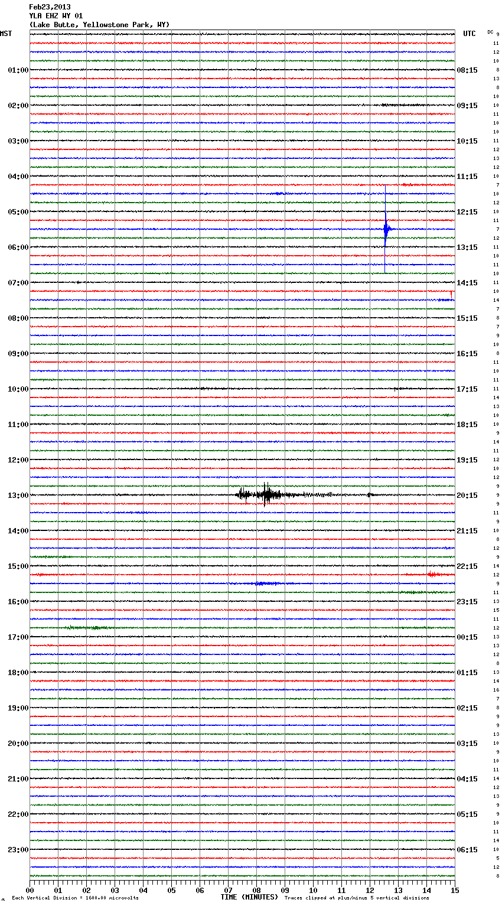Select the 05:00 MST time label
Screen dimensions: 502x906
pyautogui.click(x=18, y=212)
